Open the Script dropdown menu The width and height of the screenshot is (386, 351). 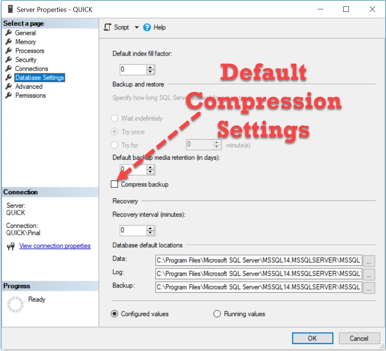point(137,27)
